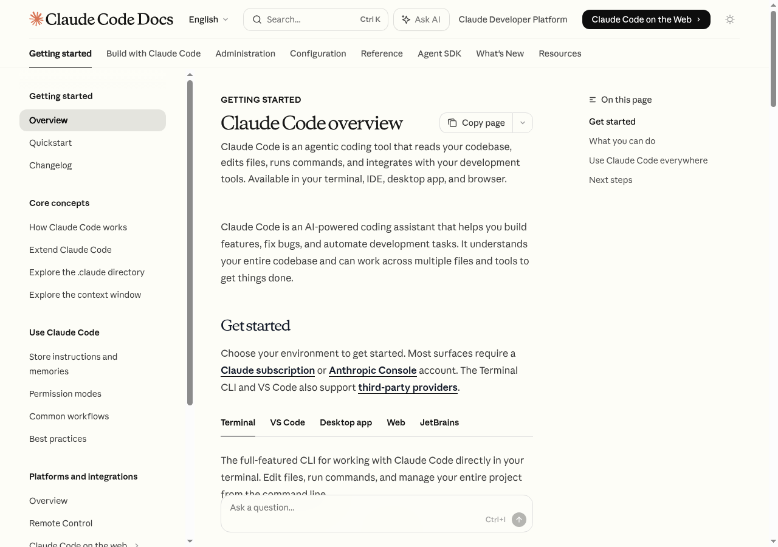This screenshot has width=778, height=547.
Task: Follow the third-party providers link
Action: click(407, 387)
